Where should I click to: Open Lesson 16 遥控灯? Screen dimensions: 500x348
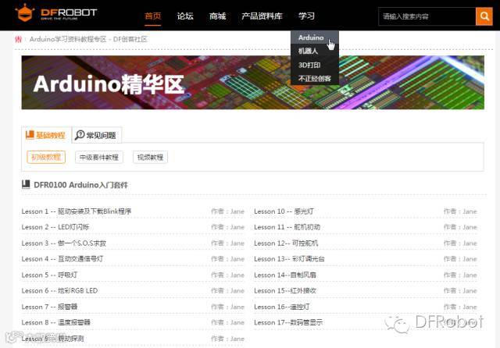pos(282,307)
